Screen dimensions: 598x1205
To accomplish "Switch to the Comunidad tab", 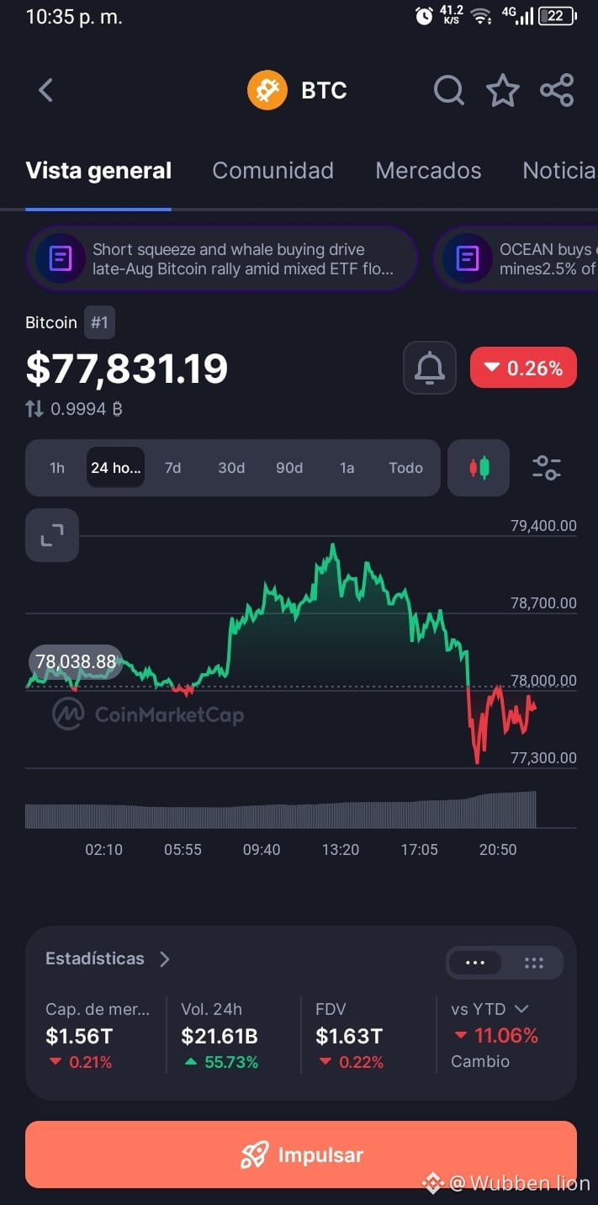I will pos(273,171).
